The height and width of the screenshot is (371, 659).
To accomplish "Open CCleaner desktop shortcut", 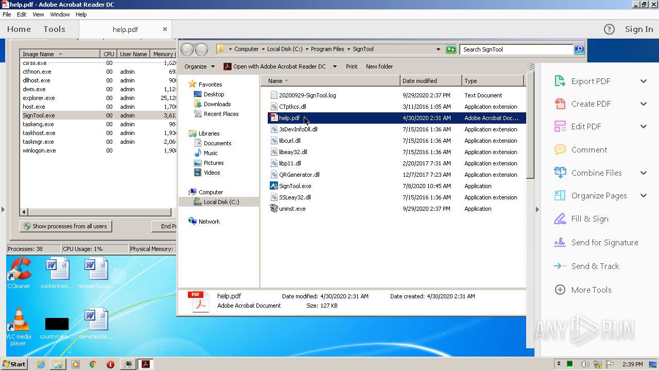I will click(x=19, y=273).
